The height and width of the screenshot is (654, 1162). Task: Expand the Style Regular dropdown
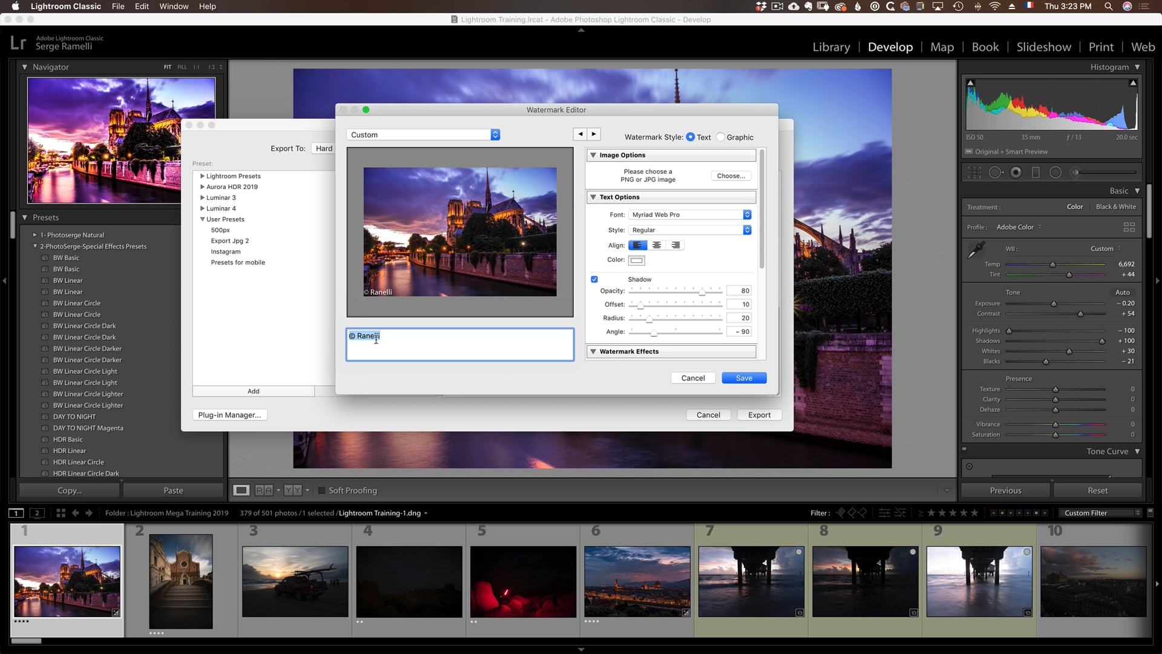coord(747,230)
